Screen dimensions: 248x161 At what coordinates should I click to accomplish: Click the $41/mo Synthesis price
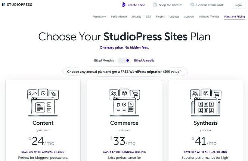click(204, 141)
